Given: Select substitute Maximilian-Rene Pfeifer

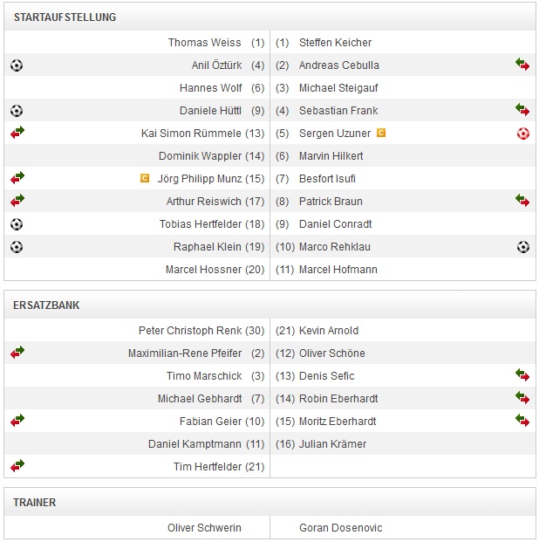Looking at the screenshot, I should click(x=183, y=353).
